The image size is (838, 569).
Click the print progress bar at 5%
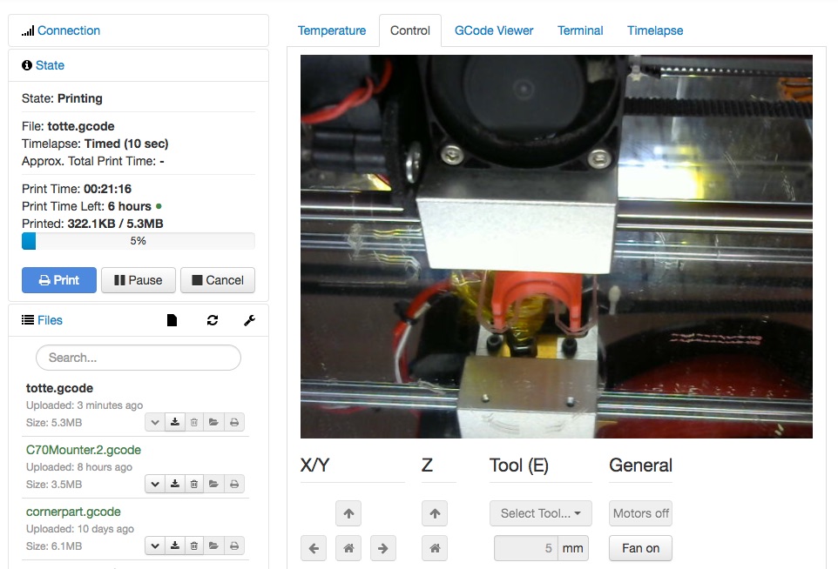tap(139, 241)
